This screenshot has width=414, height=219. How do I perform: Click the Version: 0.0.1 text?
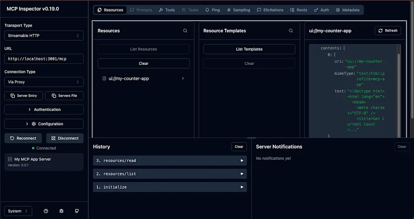point(18,165)
